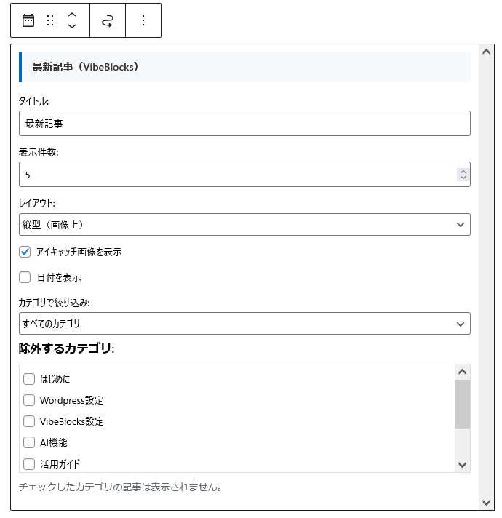Select the VibeBlocks設定 category checkbox
This screenshot has height=518, width=502.
[29, 421]
